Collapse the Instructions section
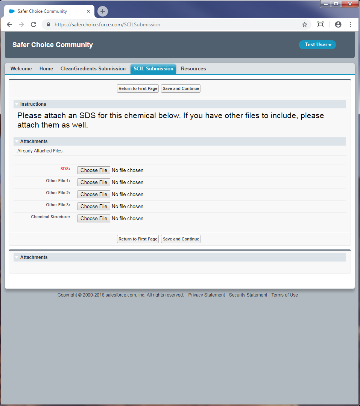360x406 pixels. (17, 104)
